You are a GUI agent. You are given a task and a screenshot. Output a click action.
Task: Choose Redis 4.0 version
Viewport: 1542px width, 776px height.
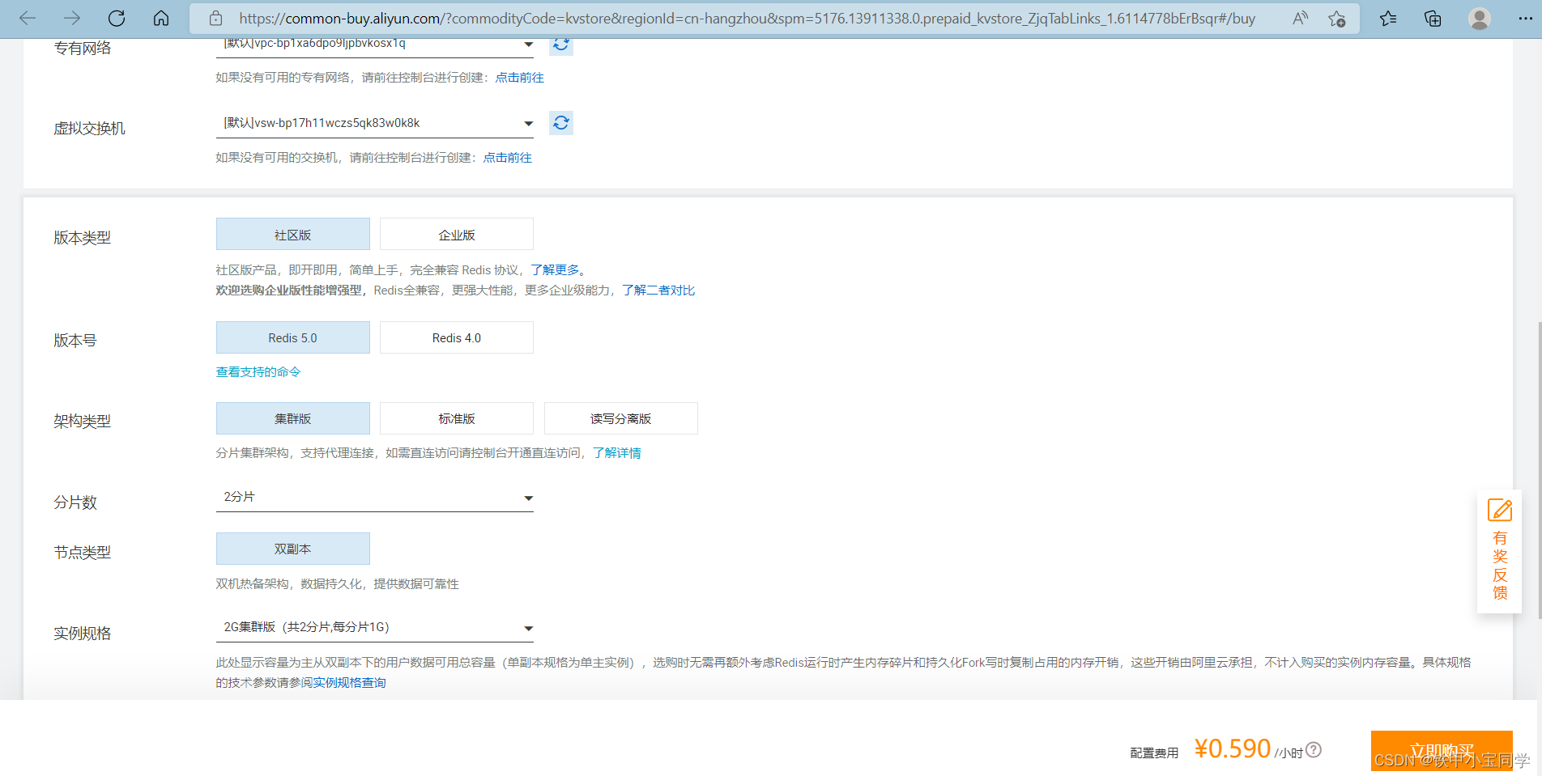(457, 337)
